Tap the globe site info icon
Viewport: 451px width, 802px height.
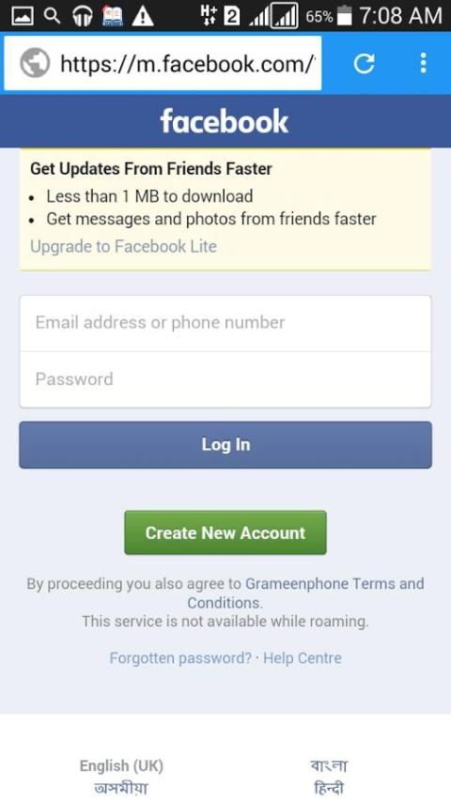(35, 64)
